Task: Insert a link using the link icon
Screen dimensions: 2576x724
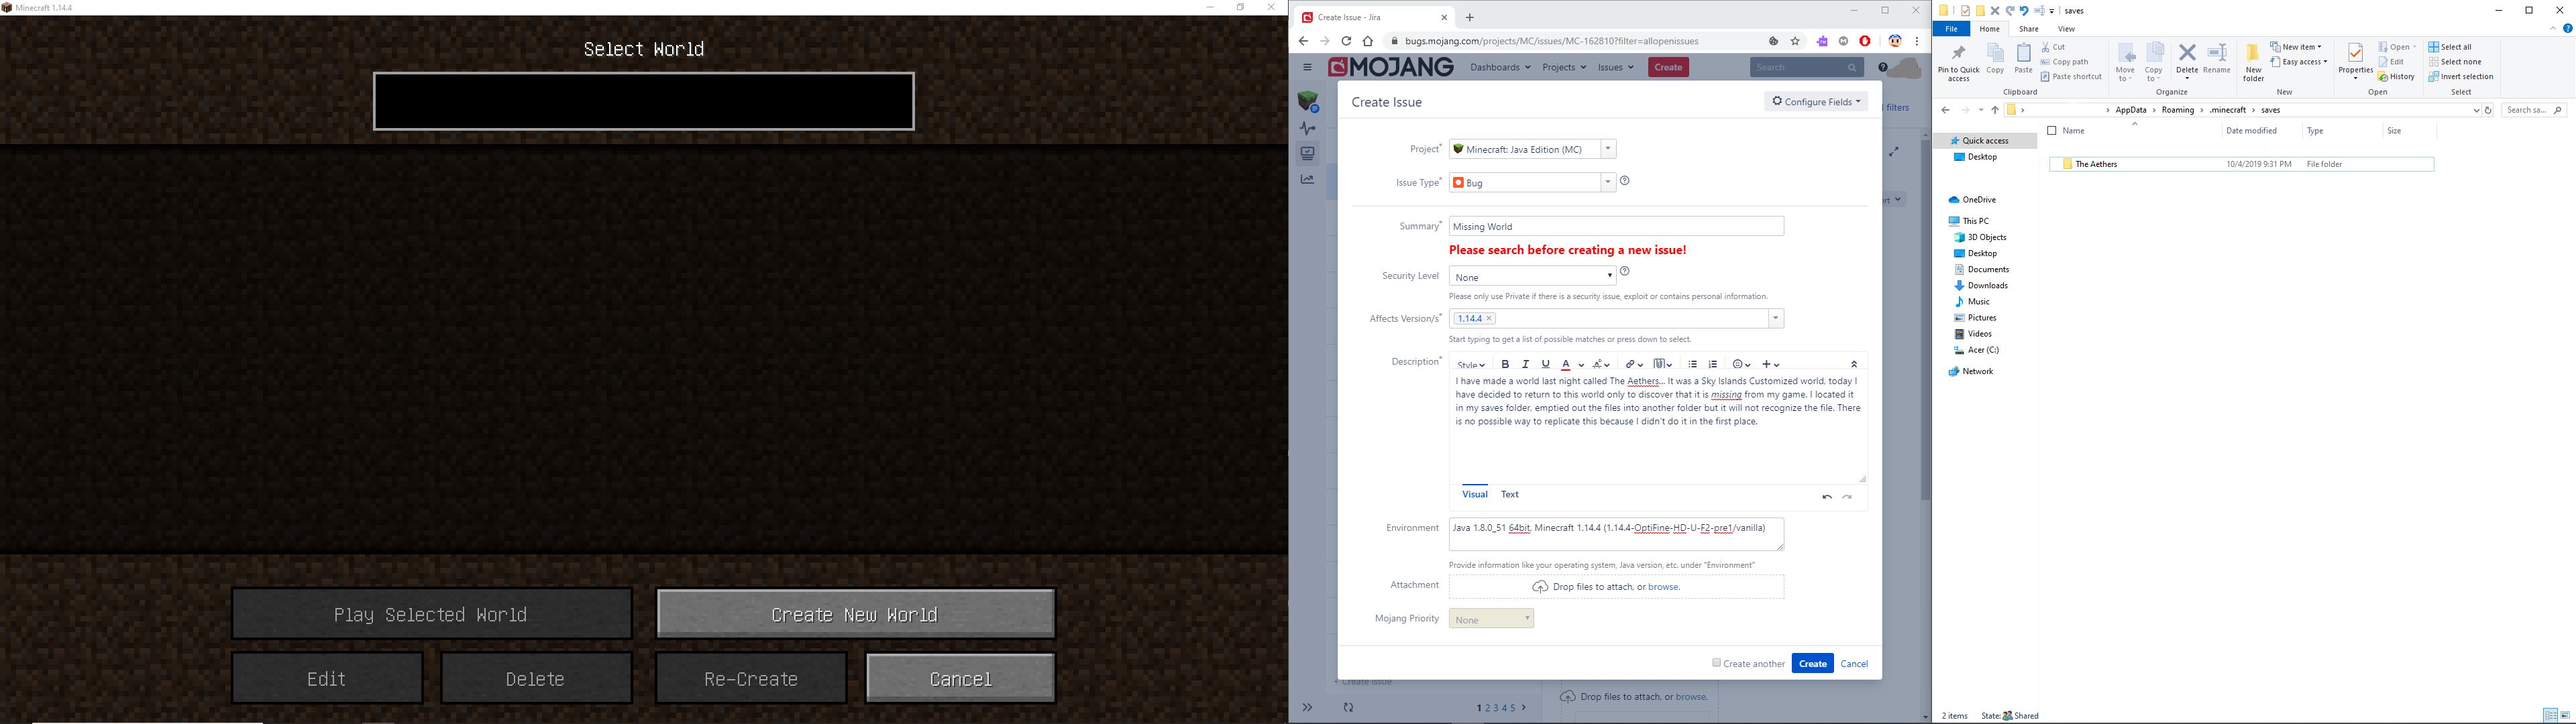Action: 1630,364
